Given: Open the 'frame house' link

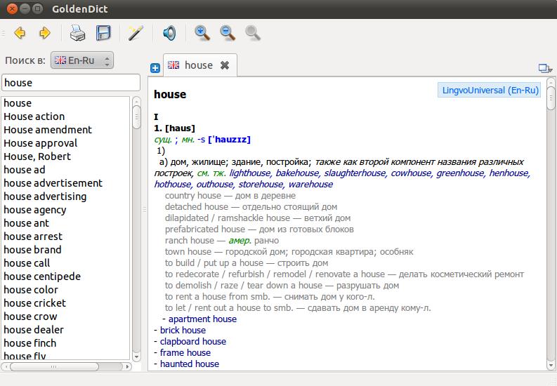Looking at the screenshot, I should (185, 353).
